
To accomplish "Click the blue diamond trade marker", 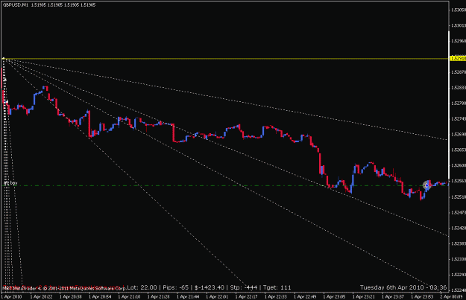I will (427, 185).
